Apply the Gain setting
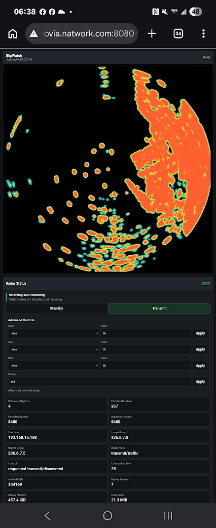 tap(200, 334)
